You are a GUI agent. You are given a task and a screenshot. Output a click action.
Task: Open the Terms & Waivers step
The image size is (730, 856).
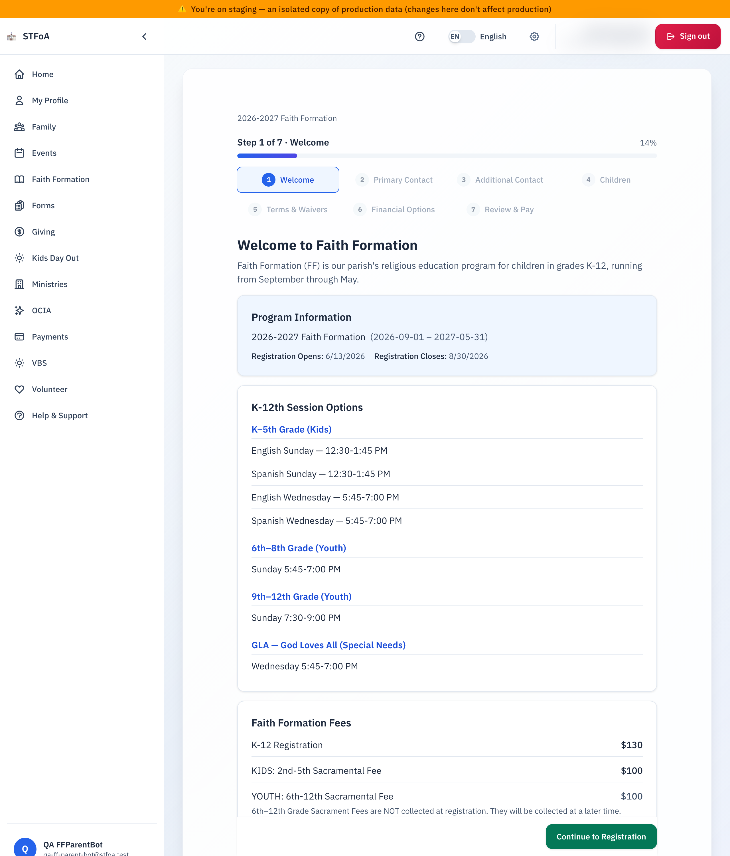tap(288, 209)
